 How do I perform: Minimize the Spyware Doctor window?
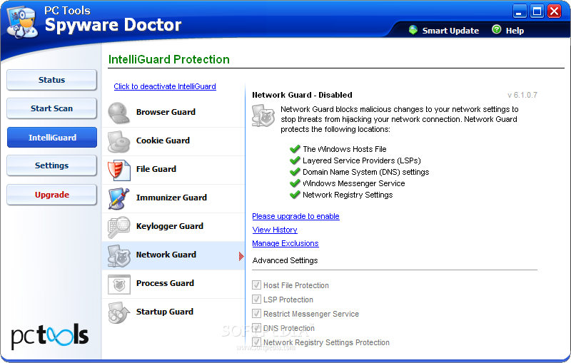520,11
